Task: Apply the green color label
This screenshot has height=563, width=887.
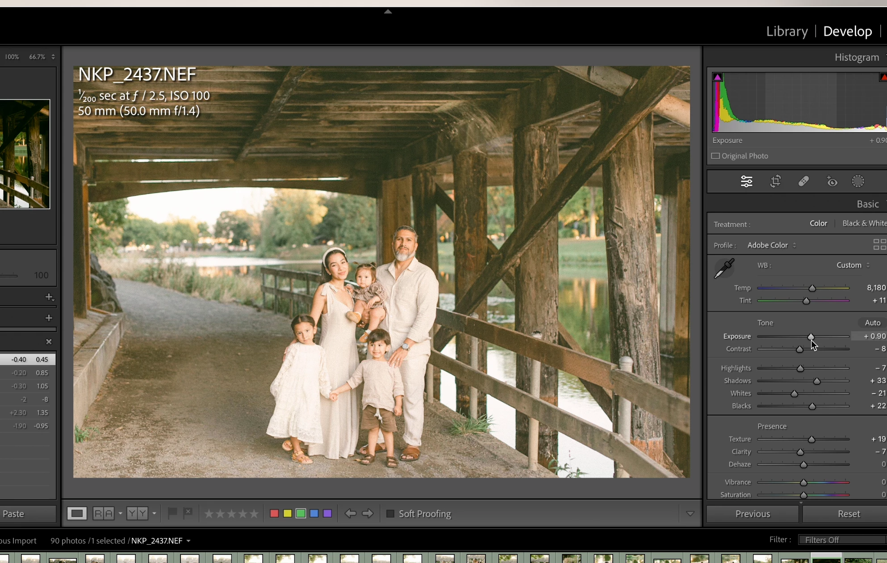Action: [x=301, y=514]
